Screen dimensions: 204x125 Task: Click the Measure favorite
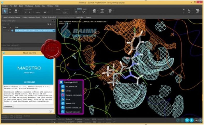[x=89, y=17]
